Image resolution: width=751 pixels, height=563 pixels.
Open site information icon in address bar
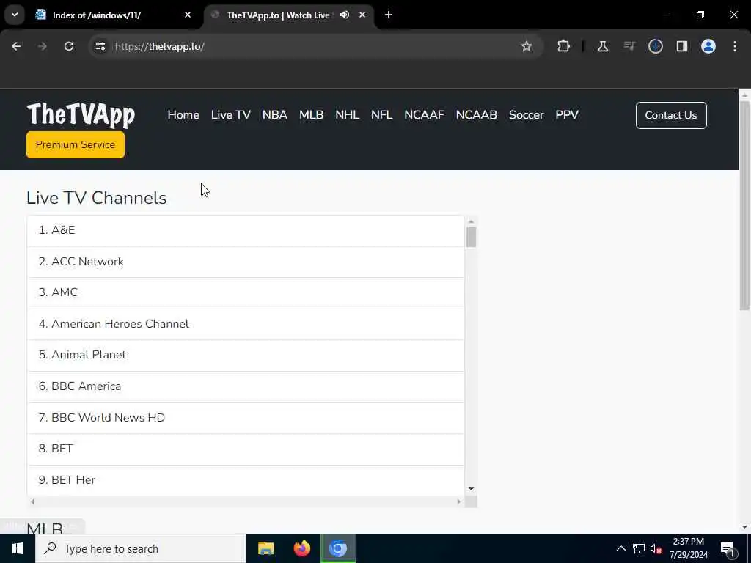coord(100,46)
